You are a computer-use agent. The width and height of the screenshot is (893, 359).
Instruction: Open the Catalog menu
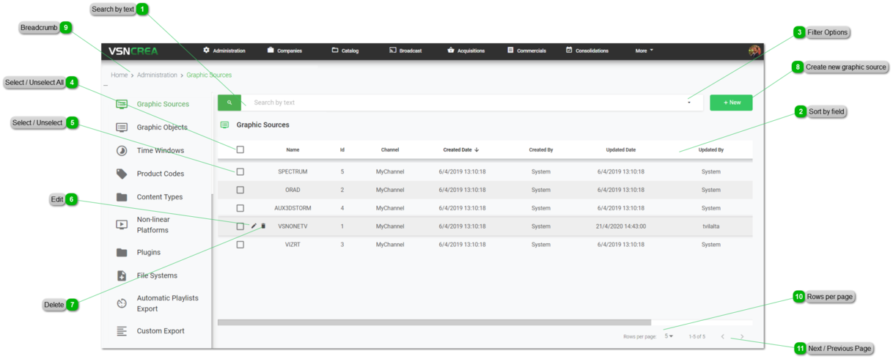point(345,51)
